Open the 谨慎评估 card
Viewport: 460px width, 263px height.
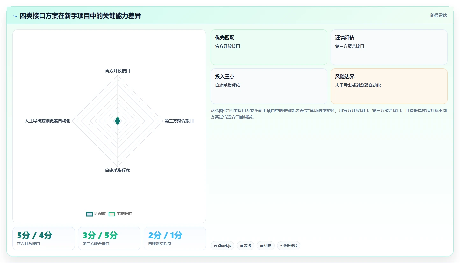[x=389, y=47]
